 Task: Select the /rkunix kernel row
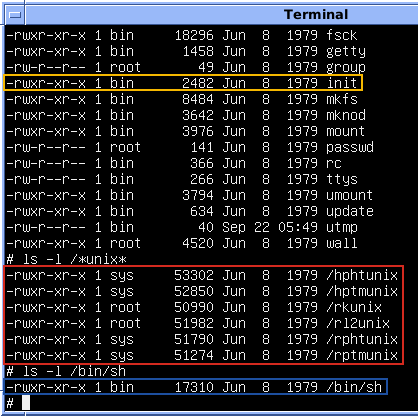point(194,307)
